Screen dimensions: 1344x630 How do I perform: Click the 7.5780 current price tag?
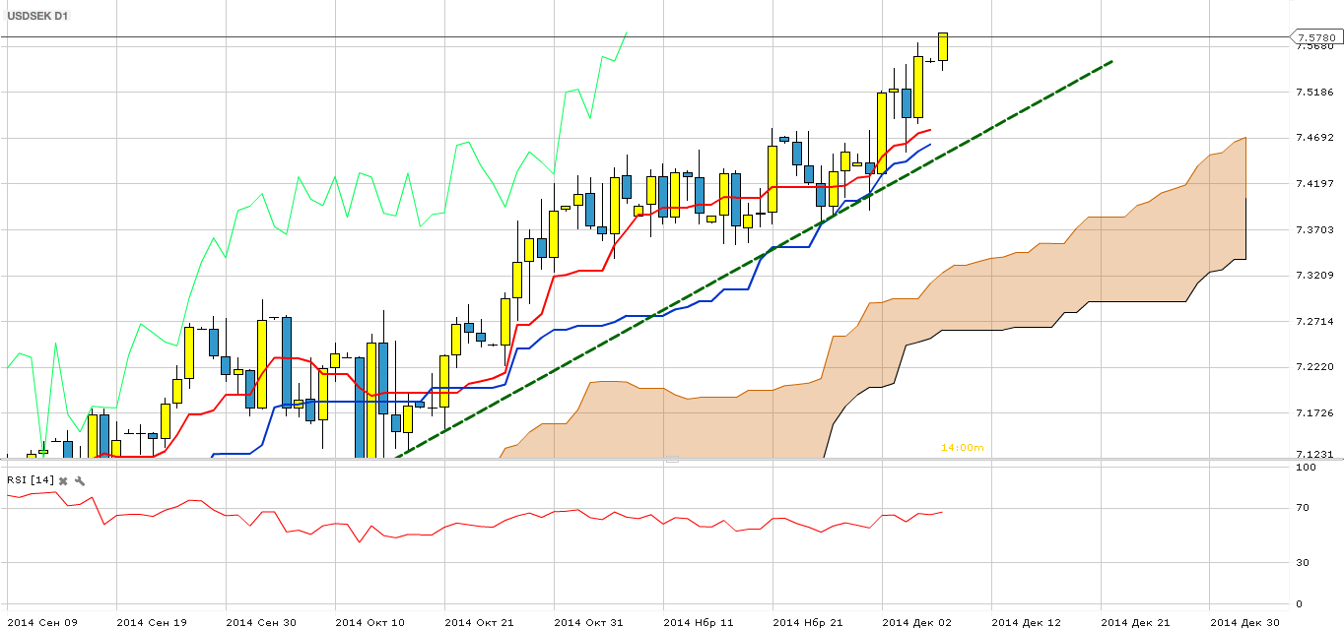click(1316, 37)
